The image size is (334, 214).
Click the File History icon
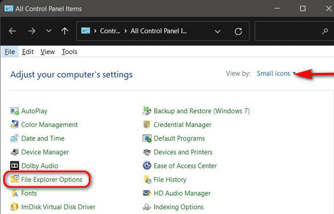147,180
